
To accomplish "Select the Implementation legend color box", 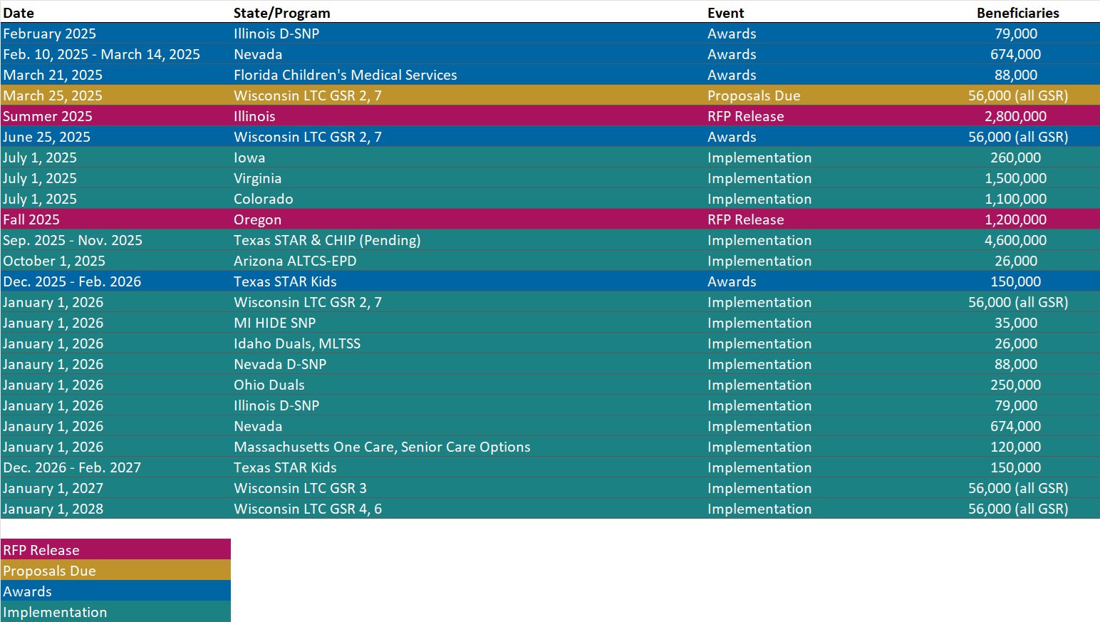I will (x=115, y=611).
